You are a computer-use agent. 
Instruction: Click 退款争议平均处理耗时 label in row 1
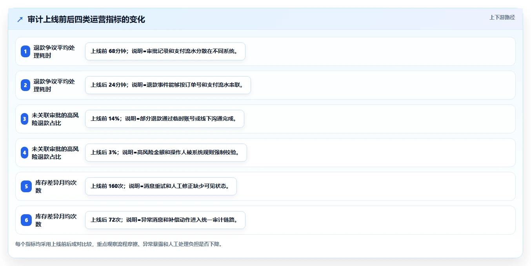(54, 51)
